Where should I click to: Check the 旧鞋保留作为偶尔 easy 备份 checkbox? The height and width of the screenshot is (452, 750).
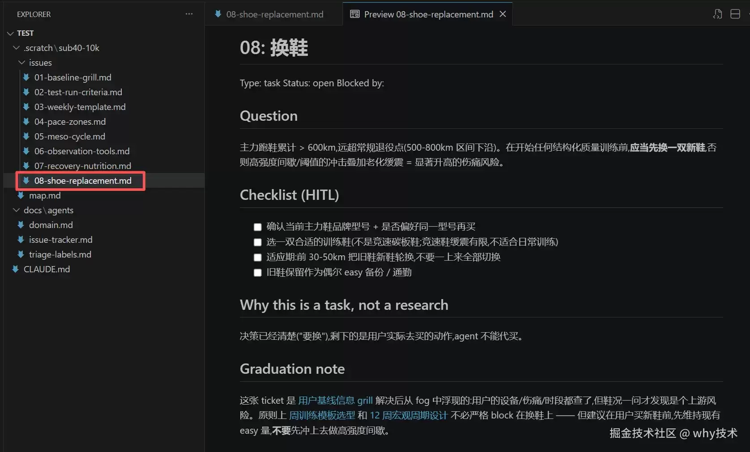[x=257, y=273]
